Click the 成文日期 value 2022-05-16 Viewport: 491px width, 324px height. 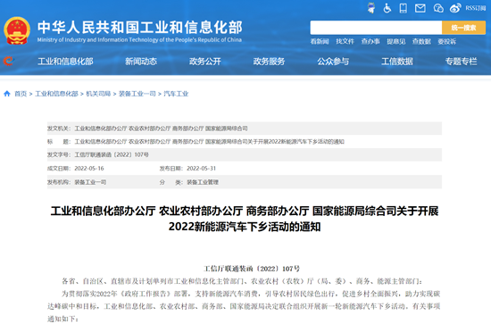point(89,169)
